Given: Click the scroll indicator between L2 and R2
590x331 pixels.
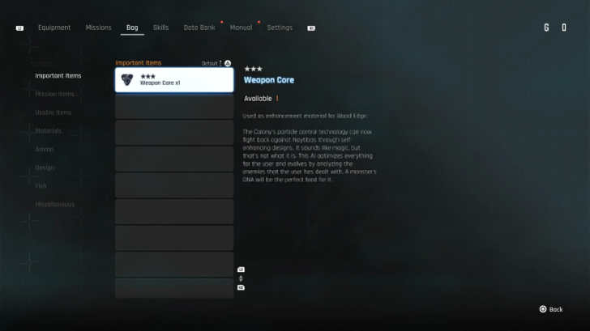Looking at the screenshot, I should pos(241,278).
